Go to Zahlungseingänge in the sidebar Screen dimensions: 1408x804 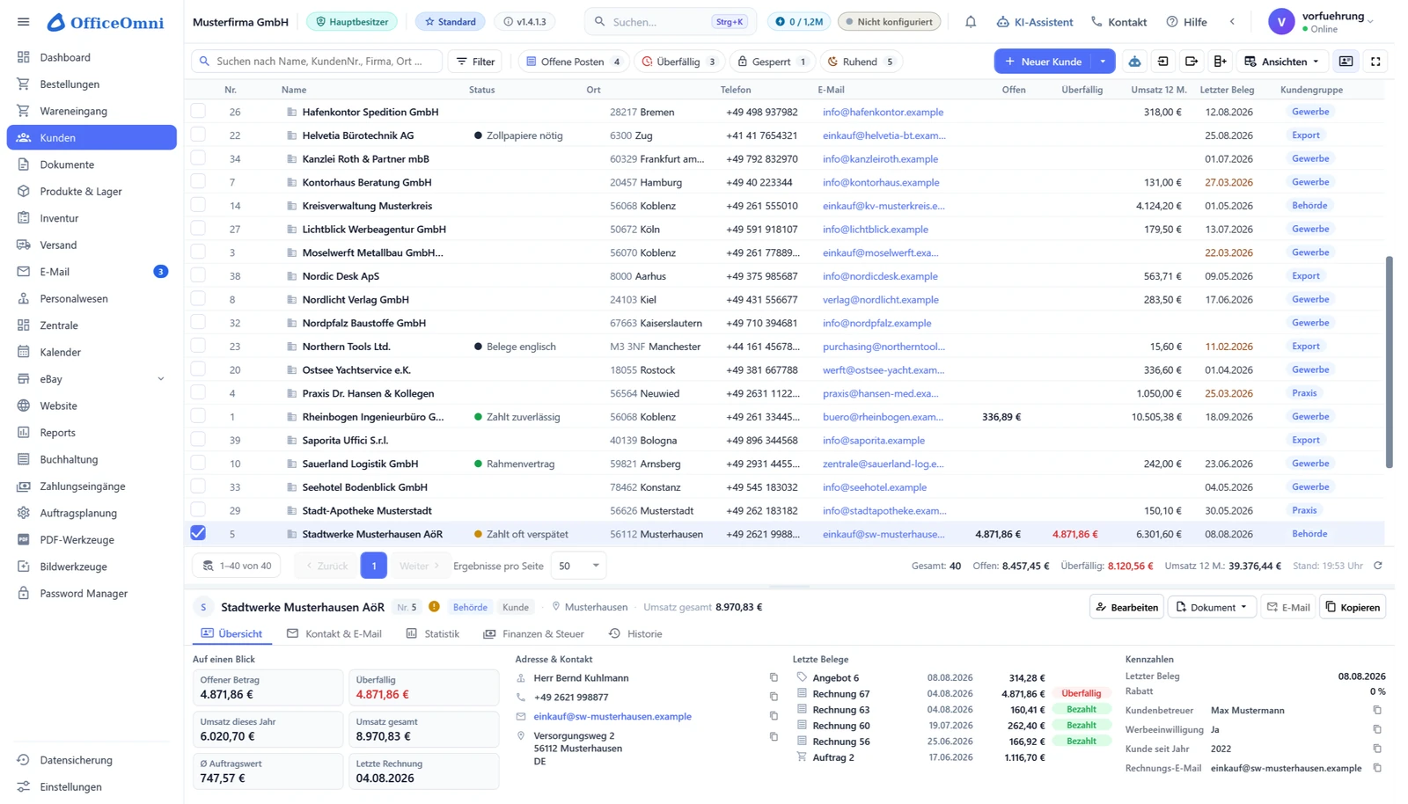coord(92,486)
